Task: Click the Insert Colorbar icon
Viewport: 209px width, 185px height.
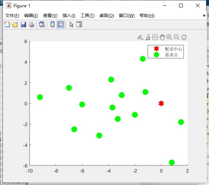Action: [x=52, y=24]
